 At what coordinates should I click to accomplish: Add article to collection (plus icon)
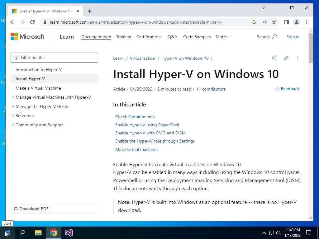(x=274, y=58)
